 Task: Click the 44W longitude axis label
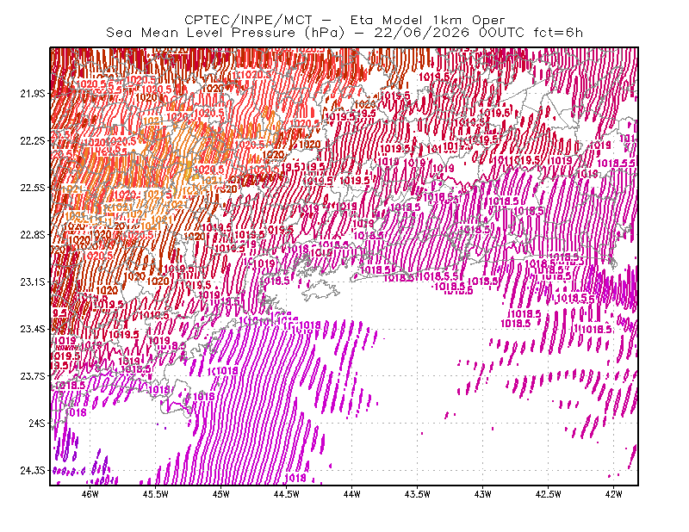[351, 494]
